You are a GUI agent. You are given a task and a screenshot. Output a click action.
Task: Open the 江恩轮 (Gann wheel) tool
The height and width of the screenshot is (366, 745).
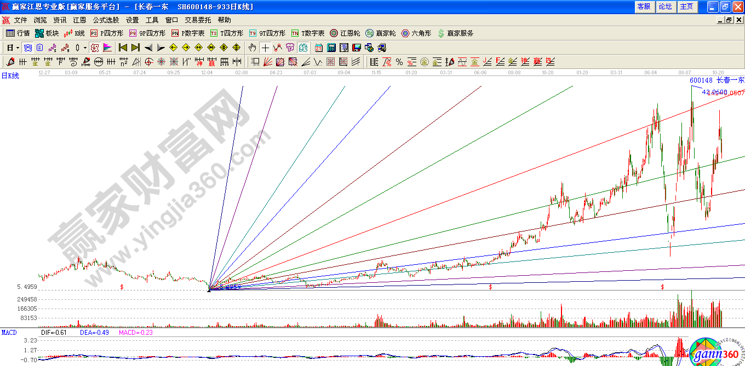click(x=345, y=33)
